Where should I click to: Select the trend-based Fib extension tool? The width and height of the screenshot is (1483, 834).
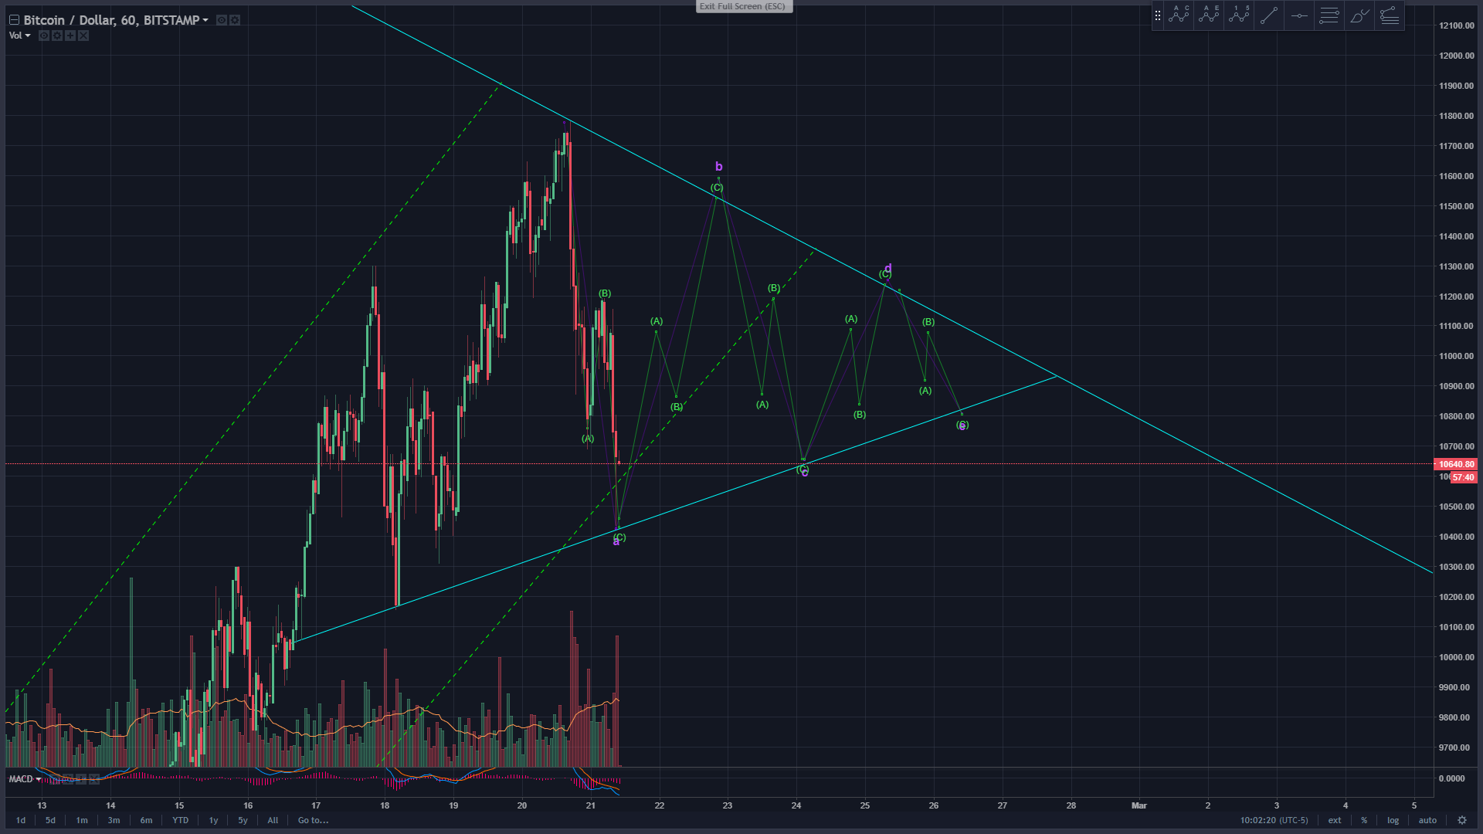[1389, 15]
